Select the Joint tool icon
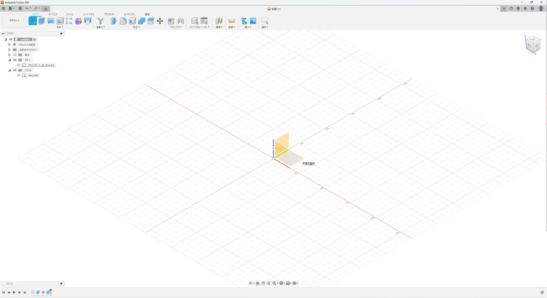547x298 pixels. pos(181,21)
